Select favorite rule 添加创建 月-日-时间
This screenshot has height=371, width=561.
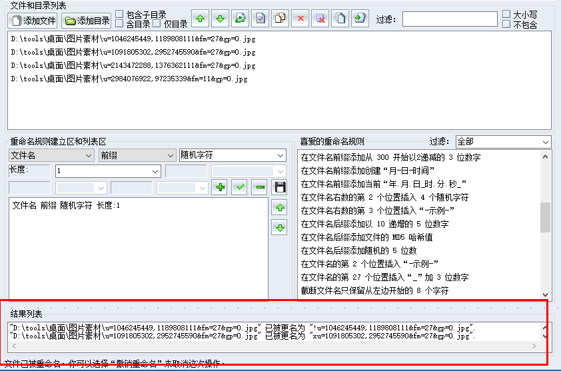point(367,171)
